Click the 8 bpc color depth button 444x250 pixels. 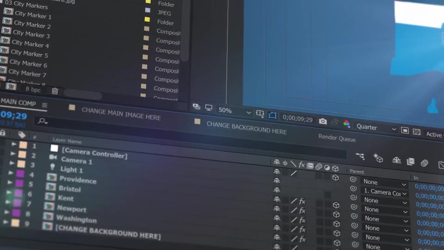pos(33,89)
